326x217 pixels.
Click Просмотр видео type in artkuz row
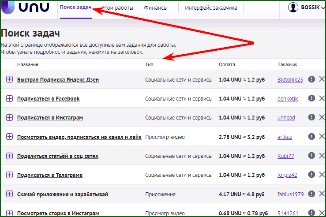165,137
